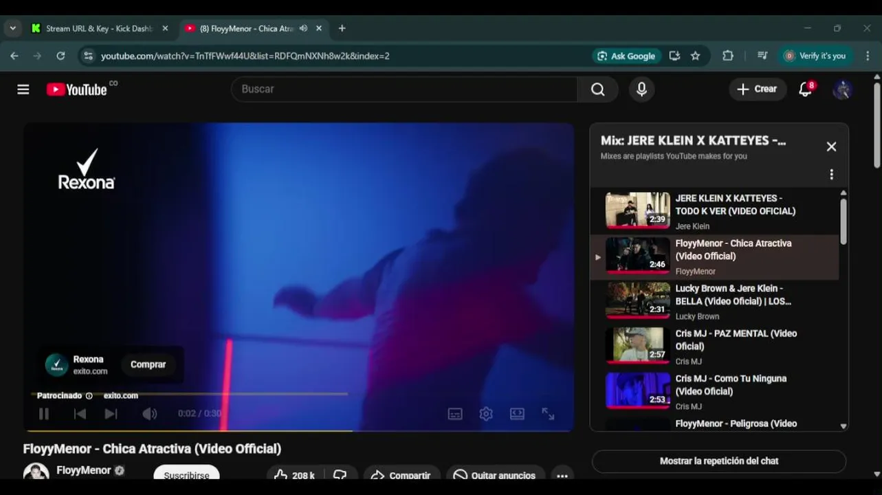Play Cris MJ Como Tu Ninguna

(x=715, y=391)
